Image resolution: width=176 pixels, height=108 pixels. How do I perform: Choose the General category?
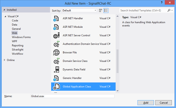coord(16,29)
